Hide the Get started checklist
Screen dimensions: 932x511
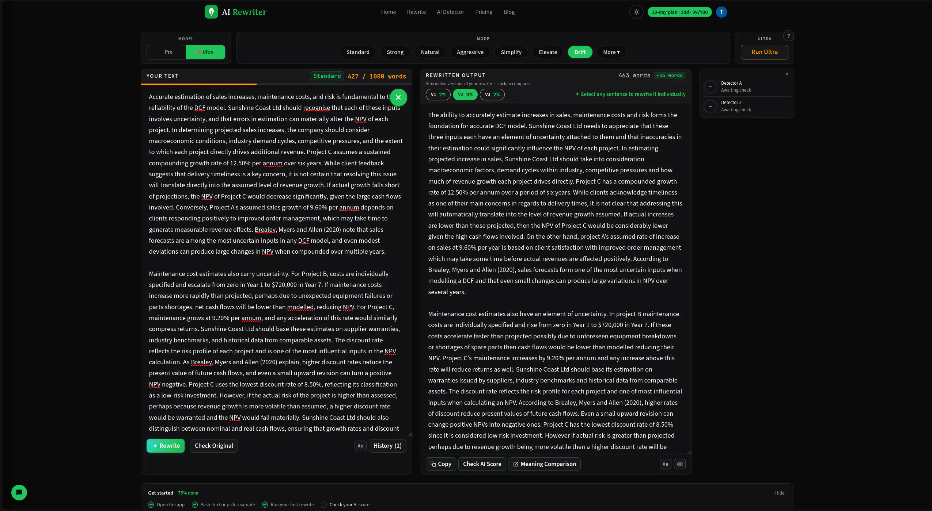tap(780, 493)
